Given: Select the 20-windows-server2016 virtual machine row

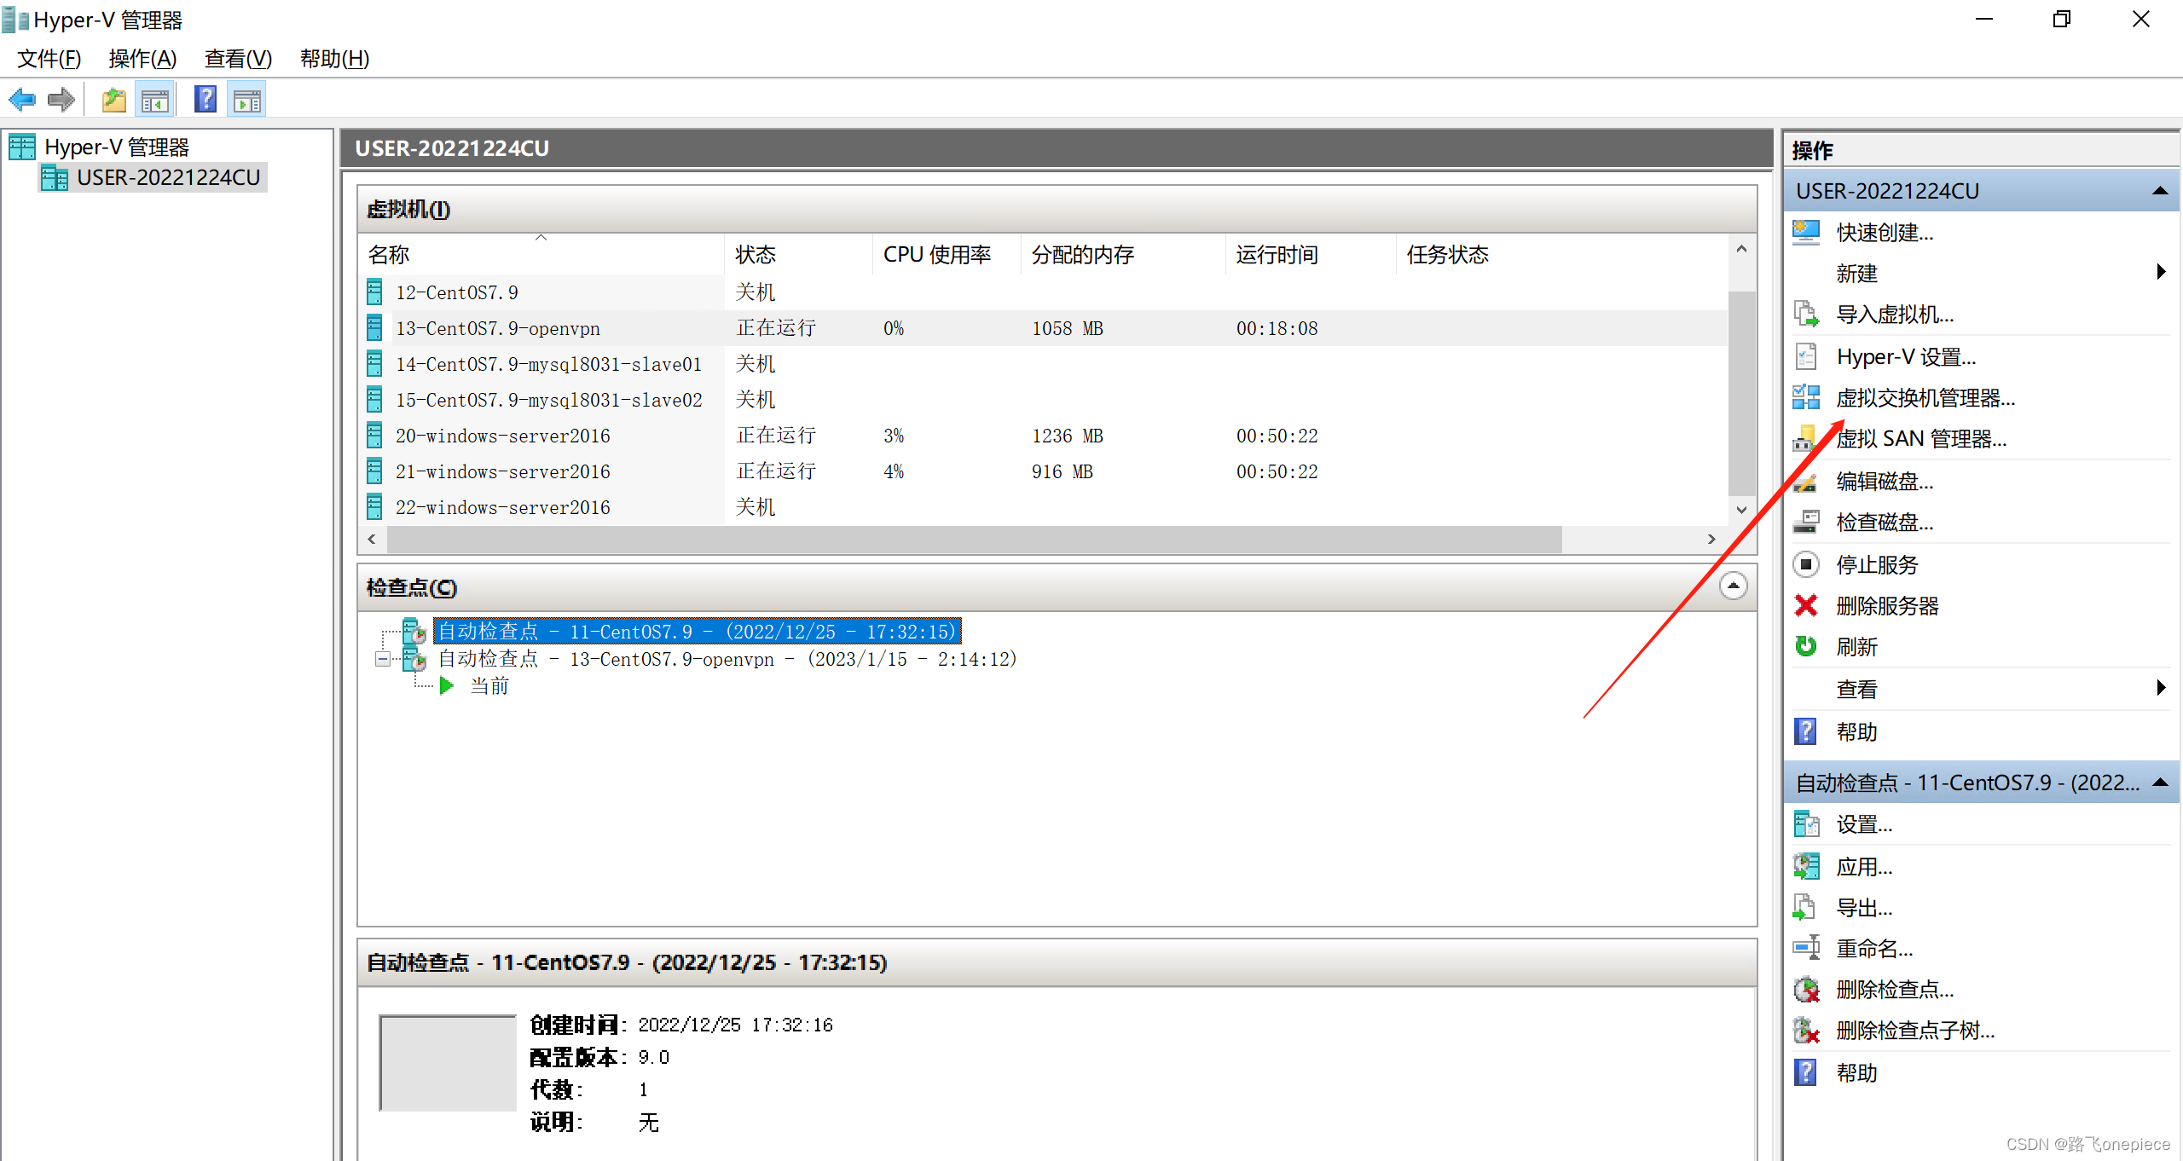Looking at the screenshot, I should (502, 436).
